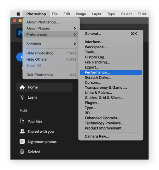Choose About Plugins menu entry
159x170 pixels.
(51, 28)
